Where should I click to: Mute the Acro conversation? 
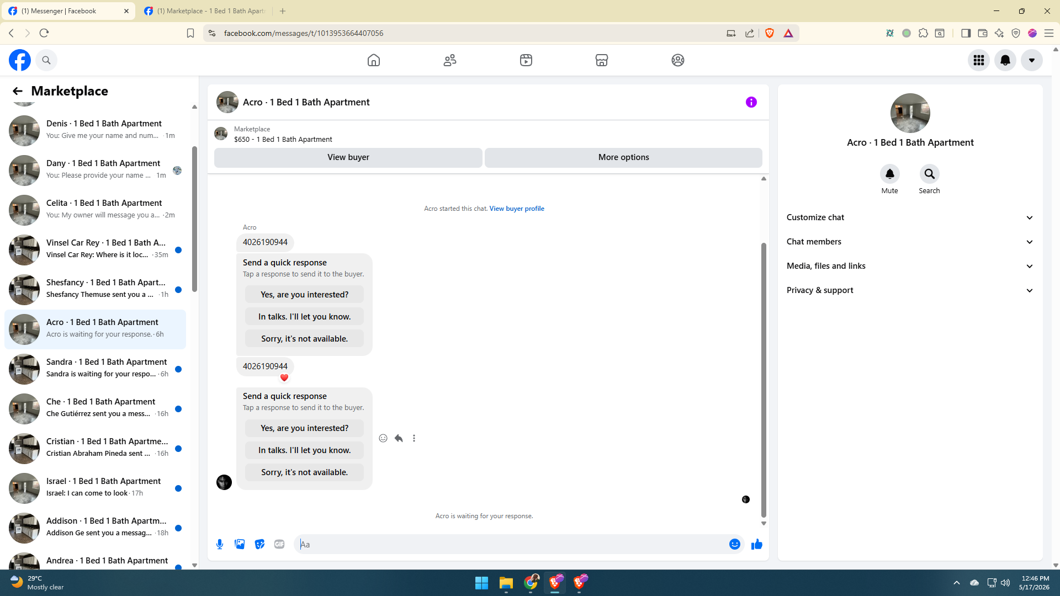[890, 174]
